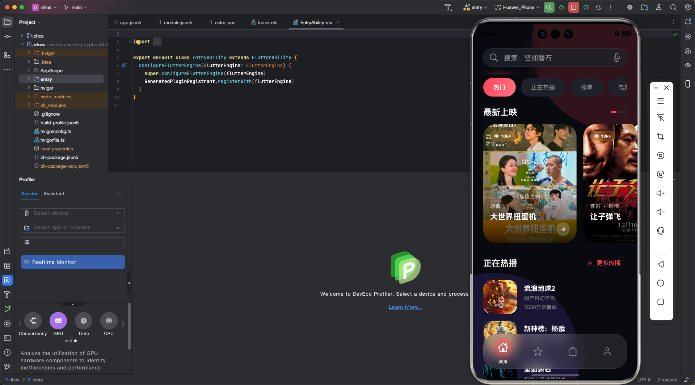Open the favorites star tab in the phone app
This screenshot has height=385, width=695.
(x=538, y=351)
